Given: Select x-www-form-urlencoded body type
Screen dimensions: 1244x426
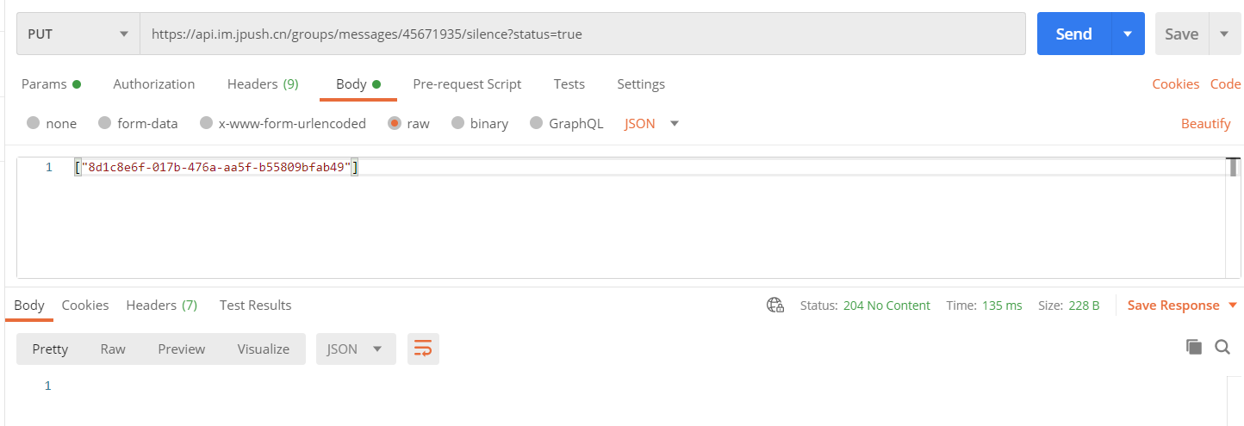Looking at the screenshot, I should 206,123.
